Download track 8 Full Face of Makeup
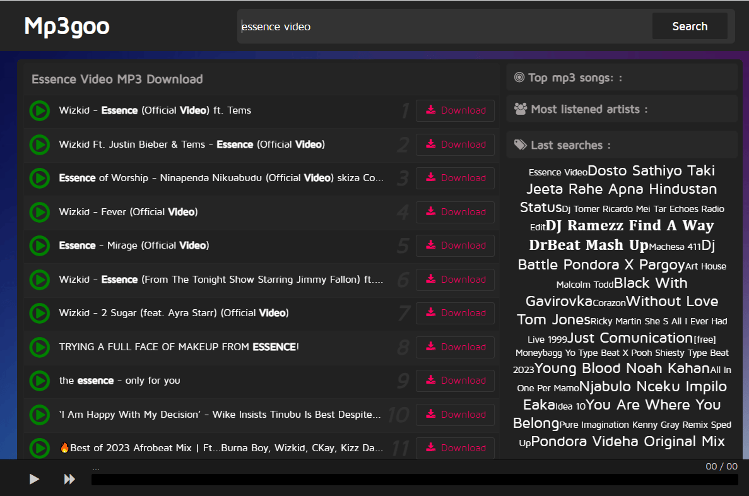This screenshot has height=496, width=749. pyautogui.click(x=455, y=348)
